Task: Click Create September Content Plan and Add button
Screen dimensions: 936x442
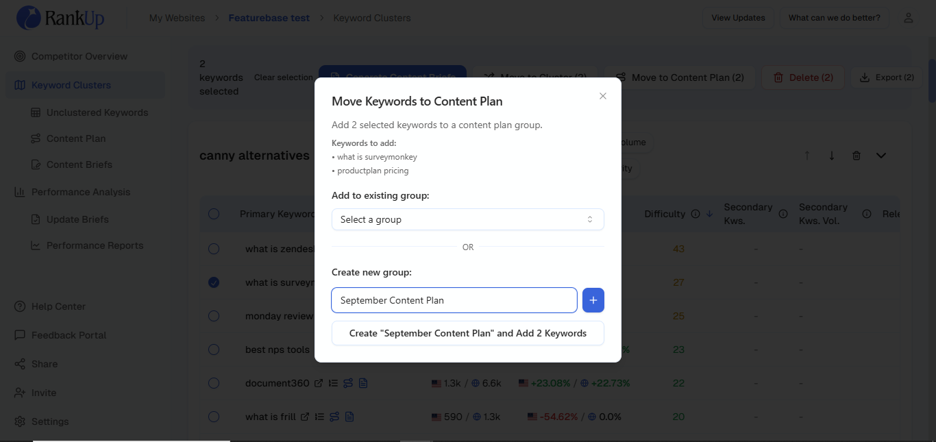Action: [468, 333]
